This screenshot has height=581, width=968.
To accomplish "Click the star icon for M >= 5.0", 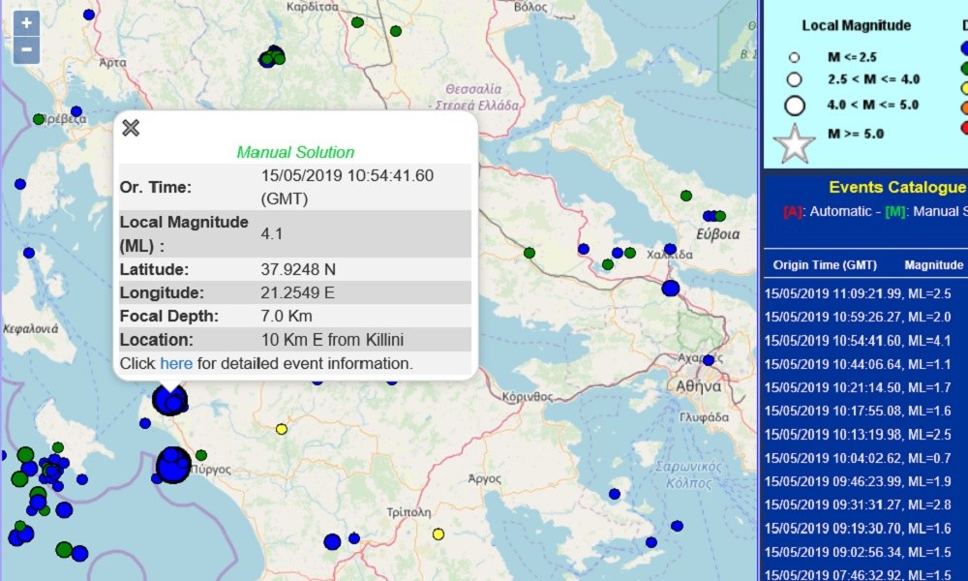I will click(x=795, y=143).
